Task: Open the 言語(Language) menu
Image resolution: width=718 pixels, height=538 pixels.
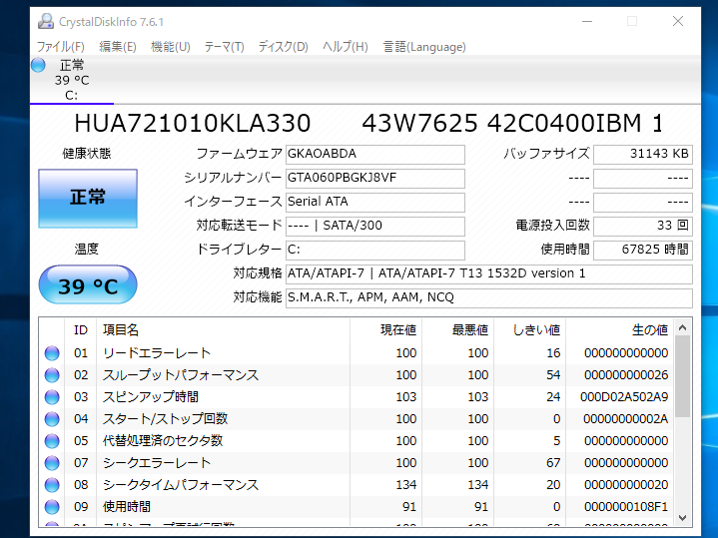Action: click(x=424, y=47)
